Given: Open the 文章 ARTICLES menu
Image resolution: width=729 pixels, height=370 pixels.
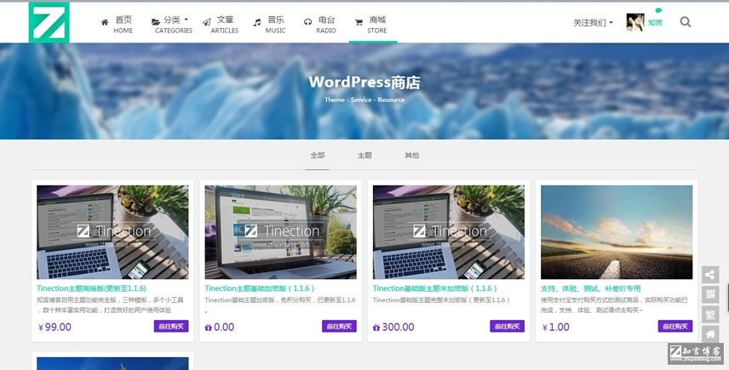Looking at the screenshot, I should point(225,25).
